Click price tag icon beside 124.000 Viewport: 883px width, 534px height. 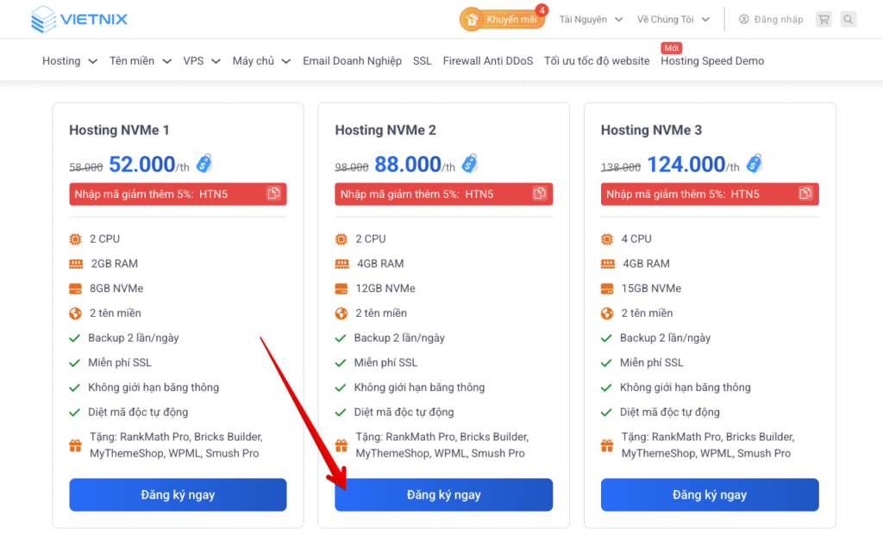tap(754, 162)
